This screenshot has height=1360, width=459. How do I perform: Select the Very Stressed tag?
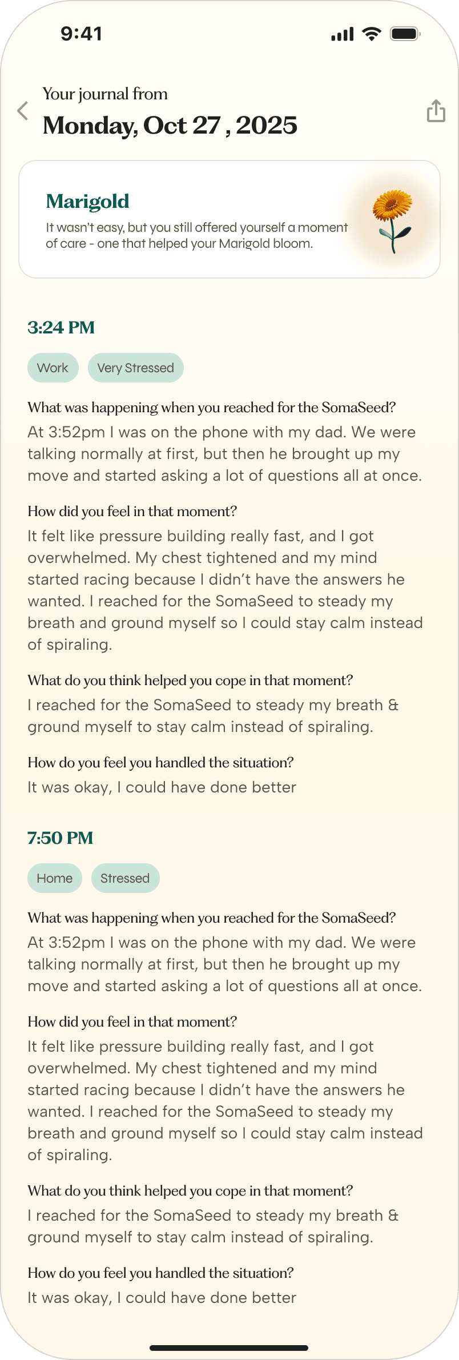click(x=135, y=368)
